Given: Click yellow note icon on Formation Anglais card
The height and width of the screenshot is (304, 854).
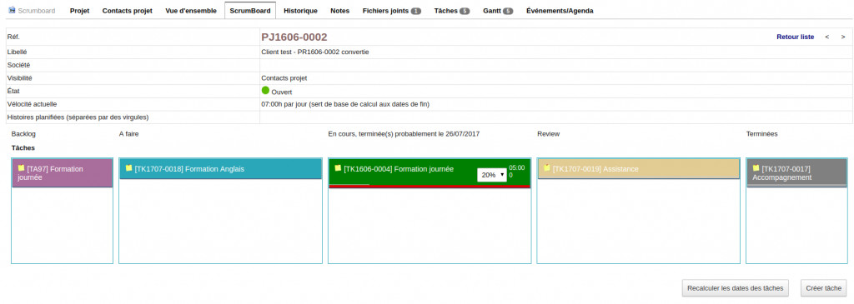Looking at the screenshot, I should coord(129,168).
